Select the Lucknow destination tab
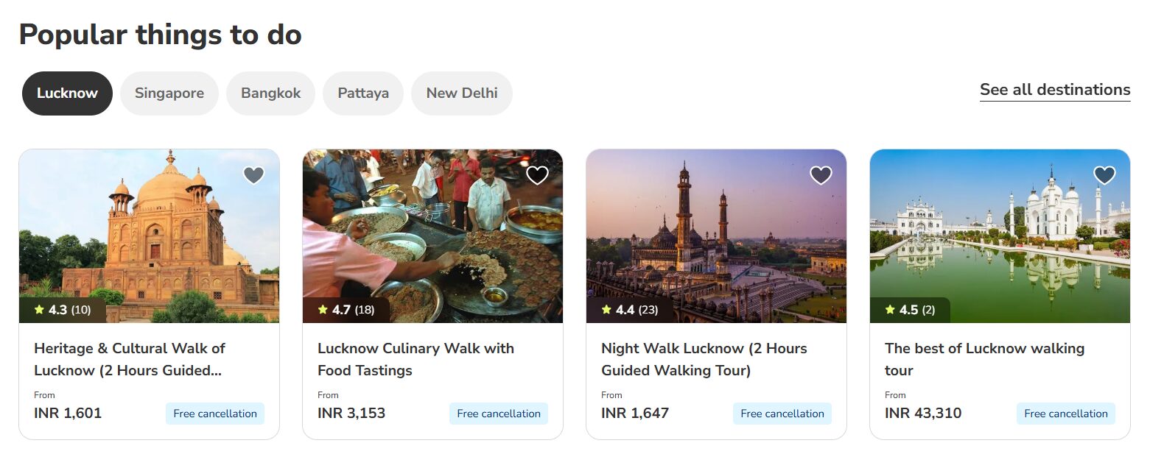Image resolution: width=1150 pixels, height=457 pixels. [67, 93]
